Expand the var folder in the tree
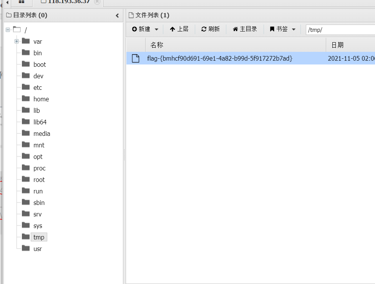 click(16, 41)
